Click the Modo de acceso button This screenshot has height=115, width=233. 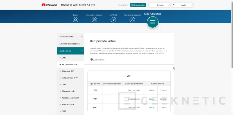(138, 5)
